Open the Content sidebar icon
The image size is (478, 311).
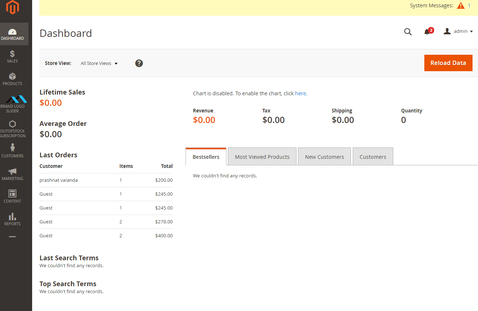(x=12, y=197)
